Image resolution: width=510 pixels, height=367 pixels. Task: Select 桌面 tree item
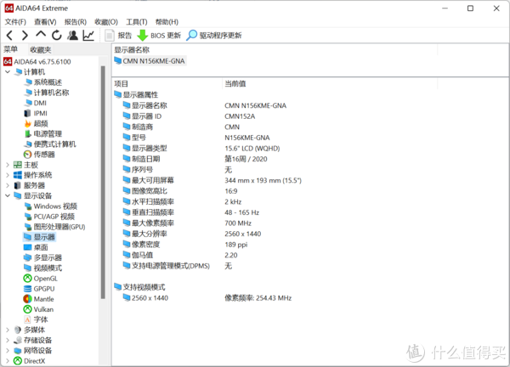click(x=36, y=247)
